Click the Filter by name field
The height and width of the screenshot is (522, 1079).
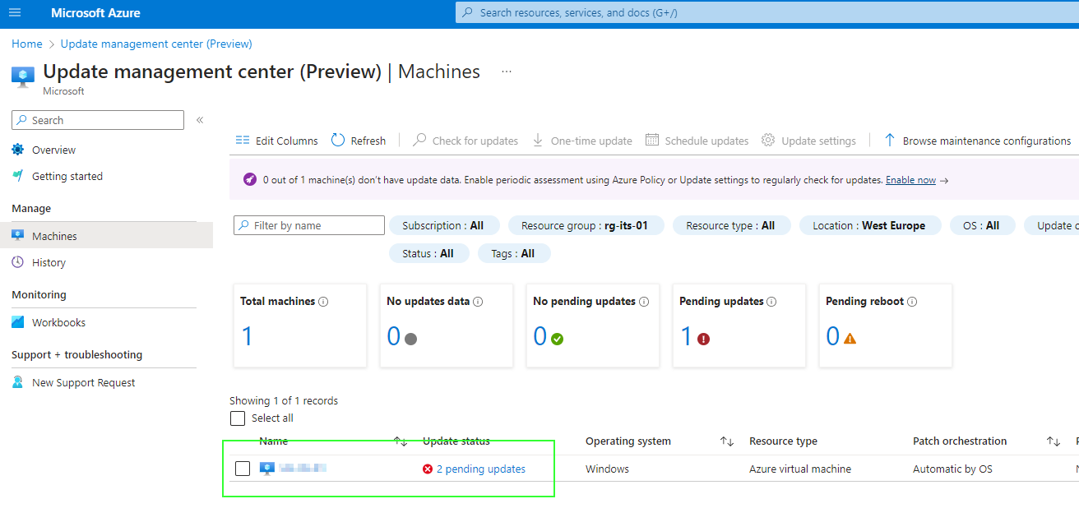click(309, 225)
